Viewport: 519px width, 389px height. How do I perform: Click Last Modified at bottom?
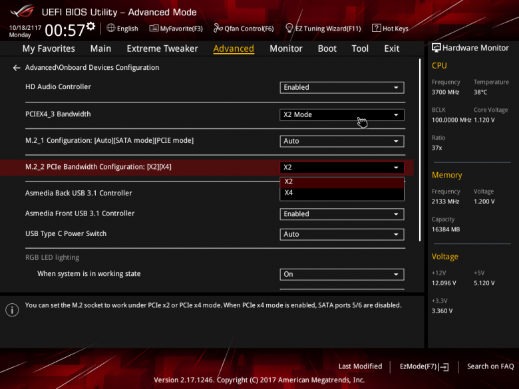(x=360, y=366)
